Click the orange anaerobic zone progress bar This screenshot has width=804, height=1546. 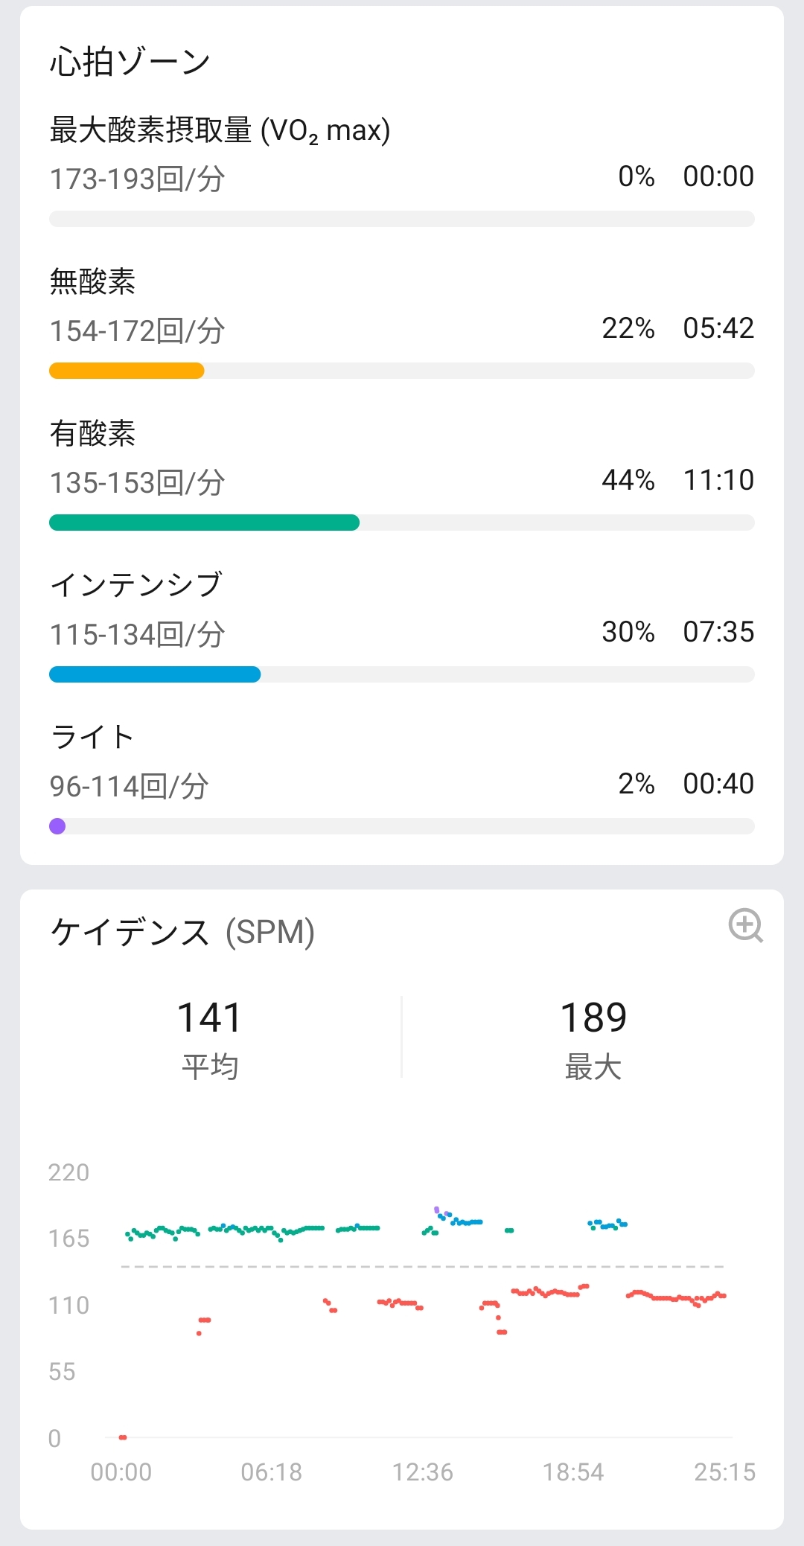click(127, 371)
